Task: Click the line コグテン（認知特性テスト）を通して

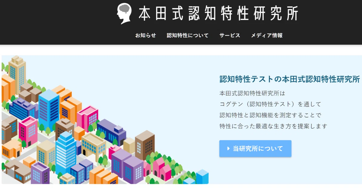Action: click(x=270, y=104)
